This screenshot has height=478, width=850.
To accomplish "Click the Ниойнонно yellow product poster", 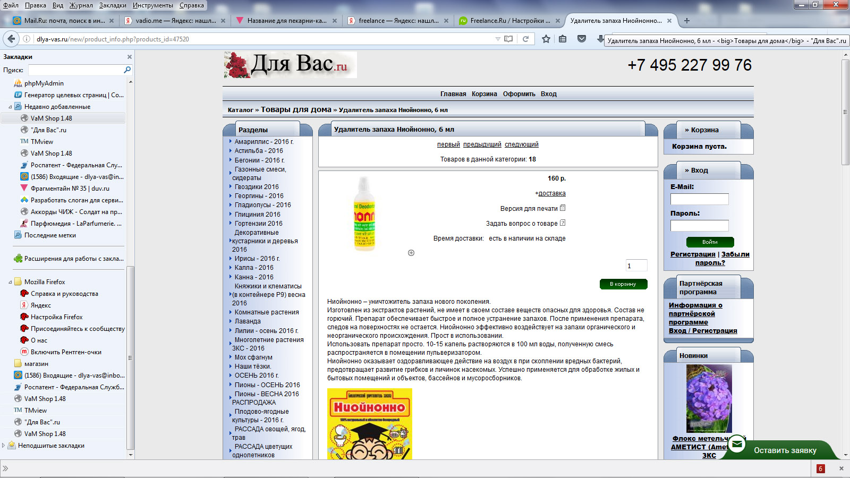I will point(370,424).
